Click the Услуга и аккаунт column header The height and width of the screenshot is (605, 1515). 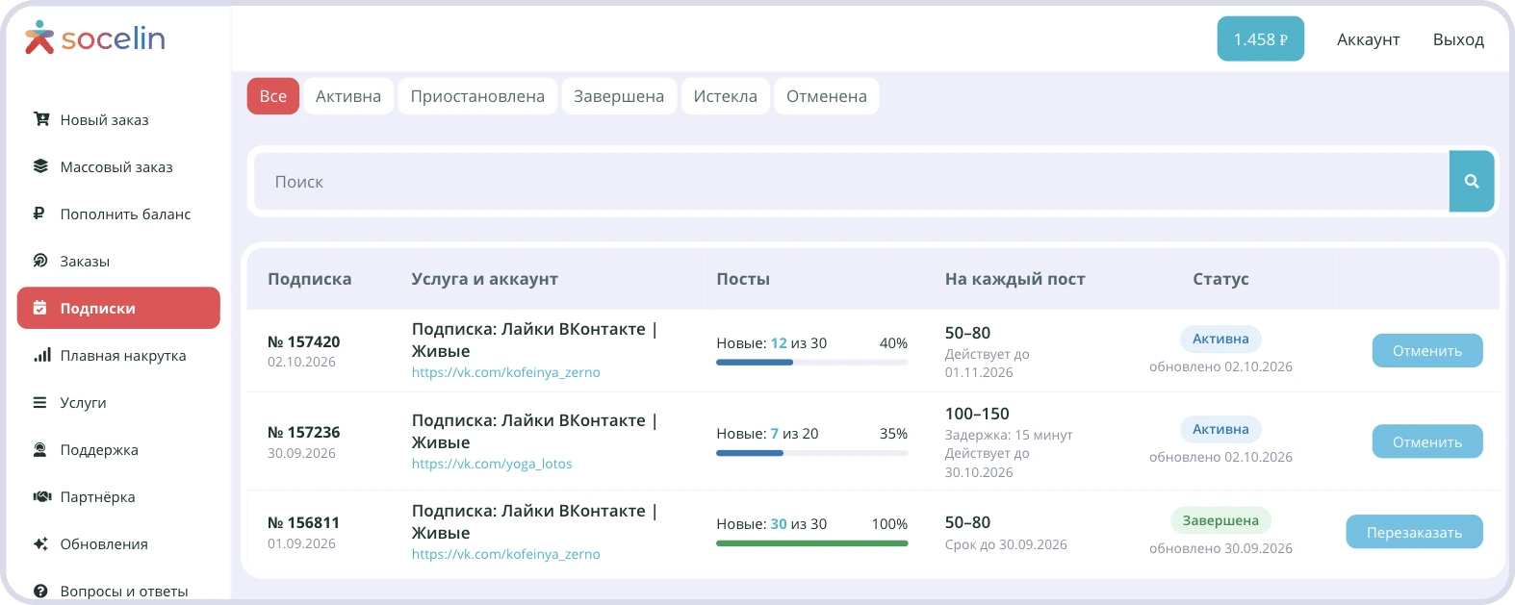click(484, 279)
